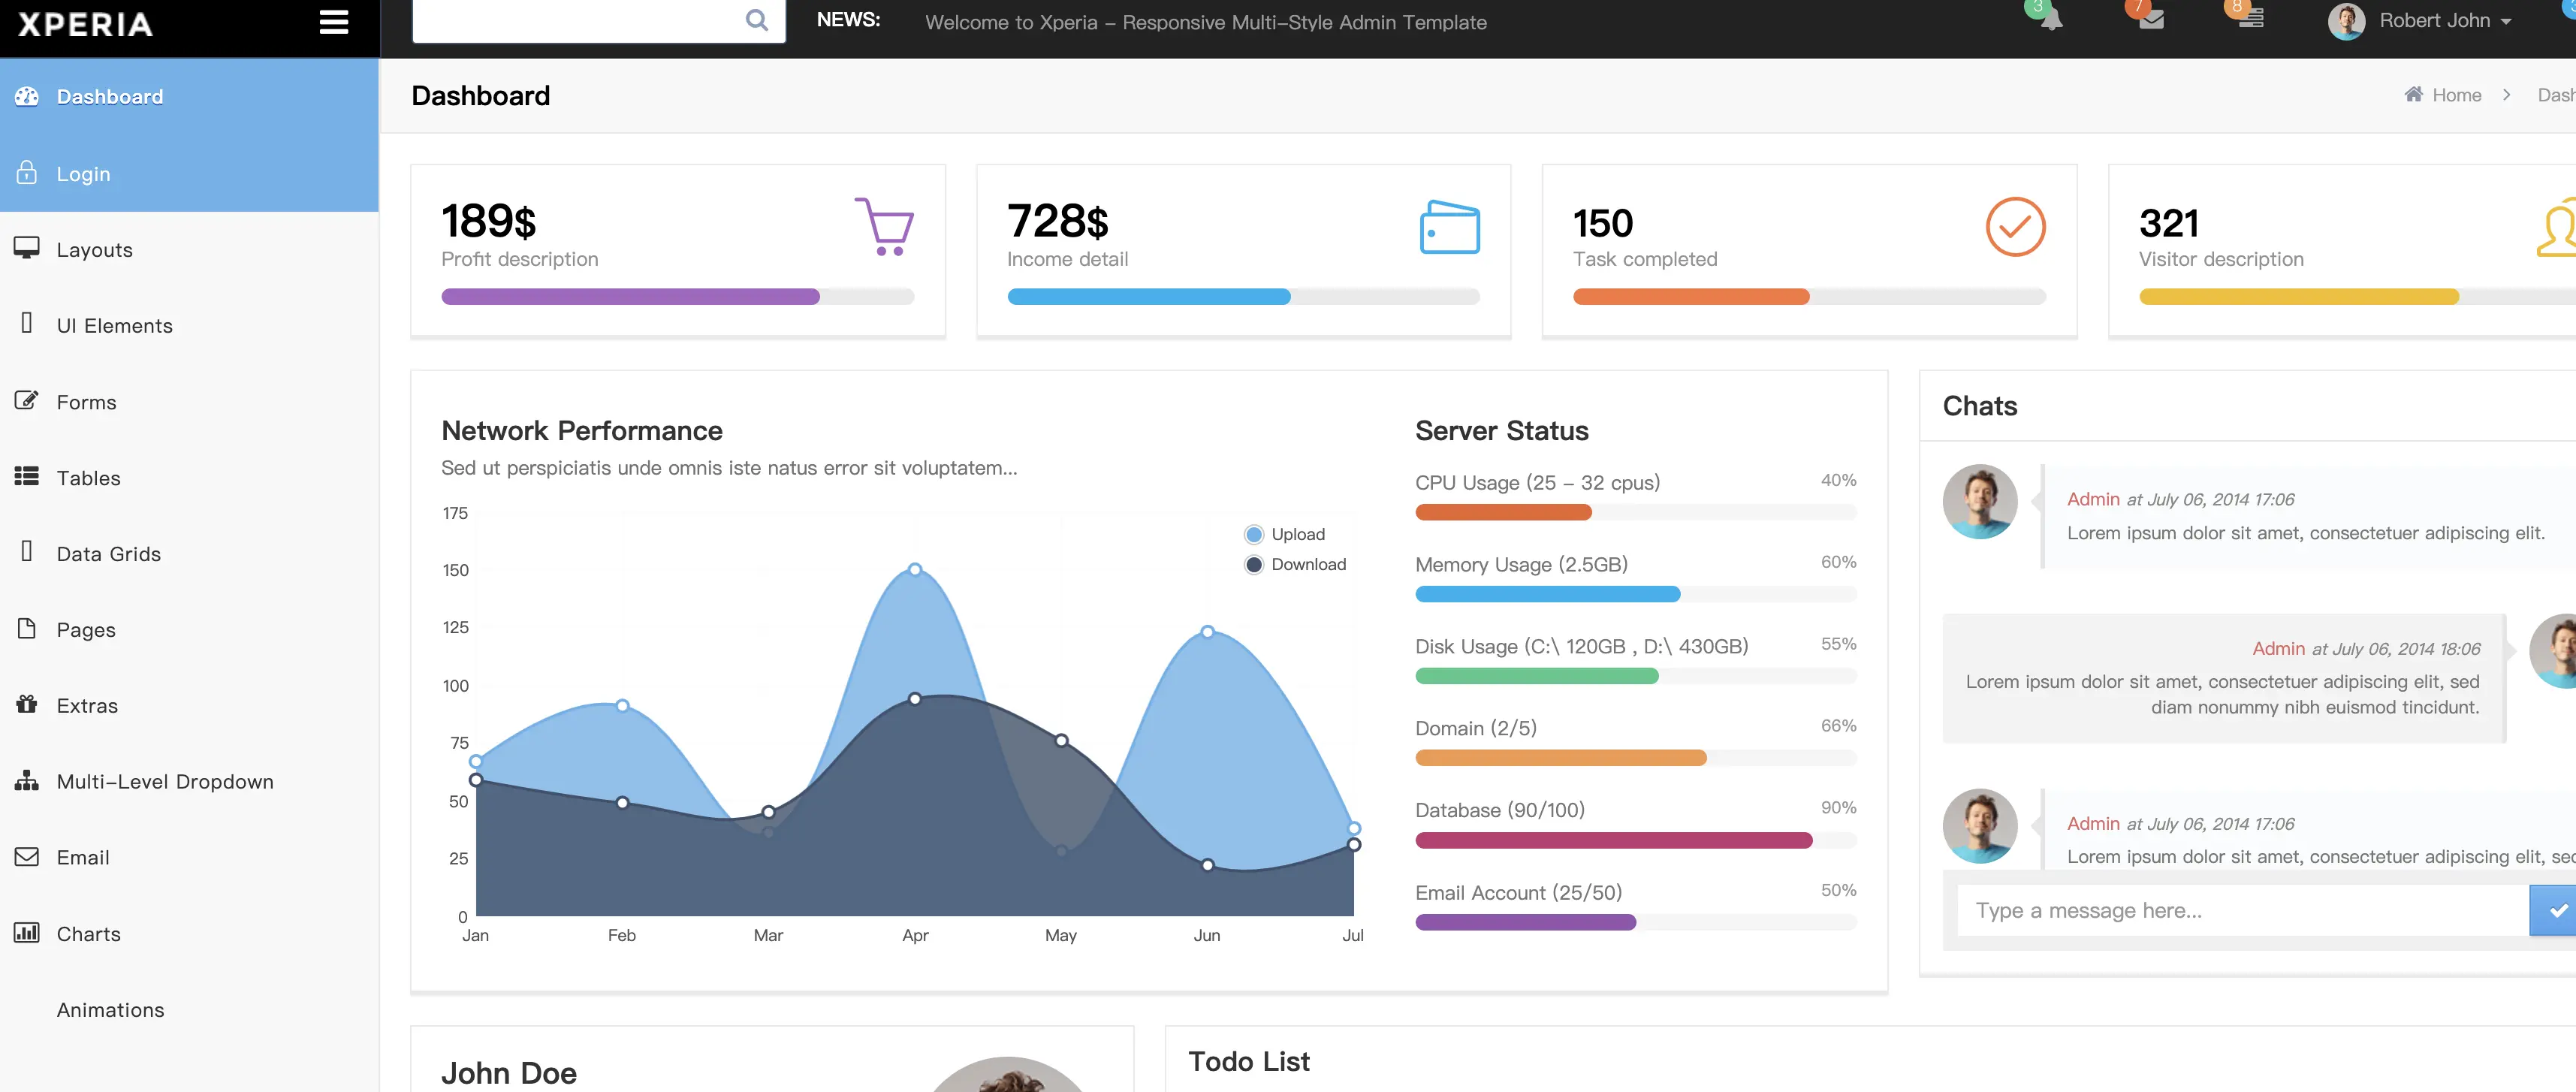
Task: Click the Domain (2/5) progress bar
Action: pyautogui.click(x=1635, y=758)
